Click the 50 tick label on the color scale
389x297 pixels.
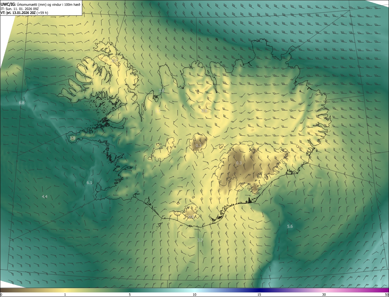[x=387, y=295]
